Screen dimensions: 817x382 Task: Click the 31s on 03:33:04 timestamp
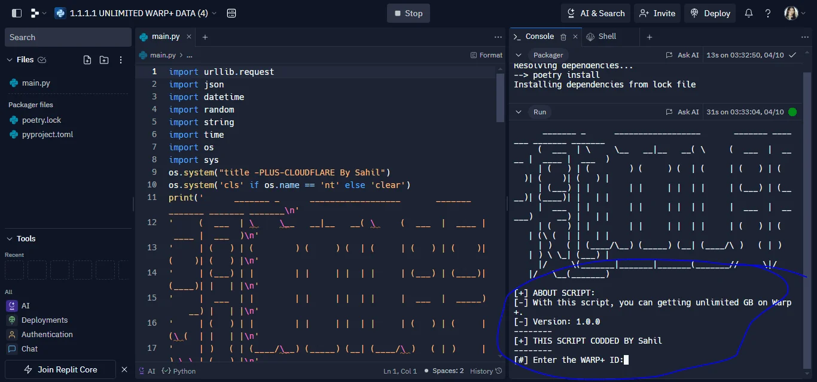[745, 112]
